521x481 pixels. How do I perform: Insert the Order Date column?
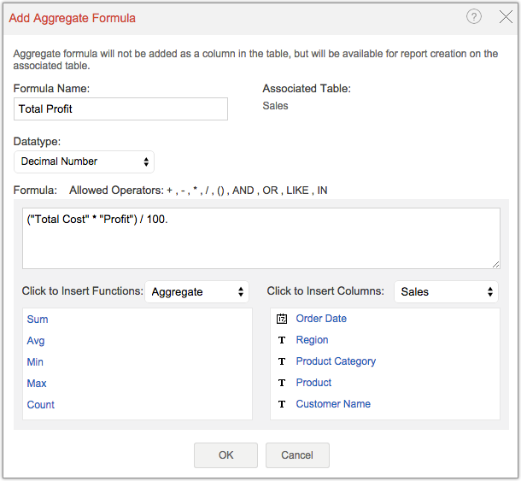click(x=321, y=319)
